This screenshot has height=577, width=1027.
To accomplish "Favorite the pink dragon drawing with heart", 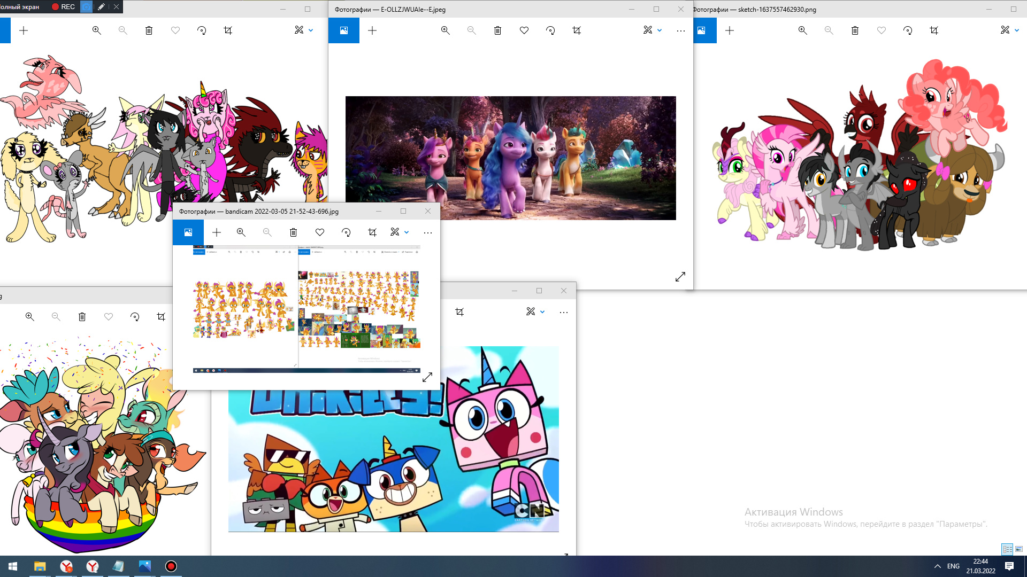I will point(175,30).
